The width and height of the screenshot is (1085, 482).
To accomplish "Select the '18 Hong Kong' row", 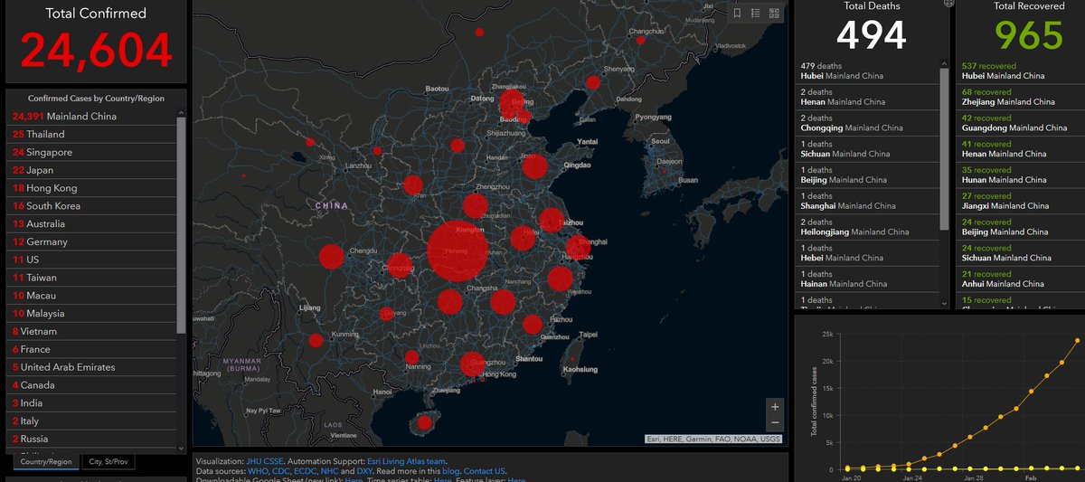I will click(x=91, y=188).
